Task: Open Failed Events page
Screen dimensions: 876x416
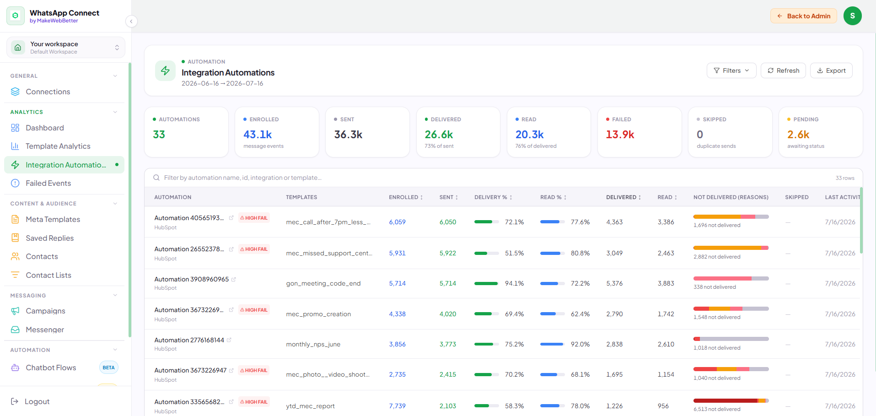Action: [x=64, y=183]
